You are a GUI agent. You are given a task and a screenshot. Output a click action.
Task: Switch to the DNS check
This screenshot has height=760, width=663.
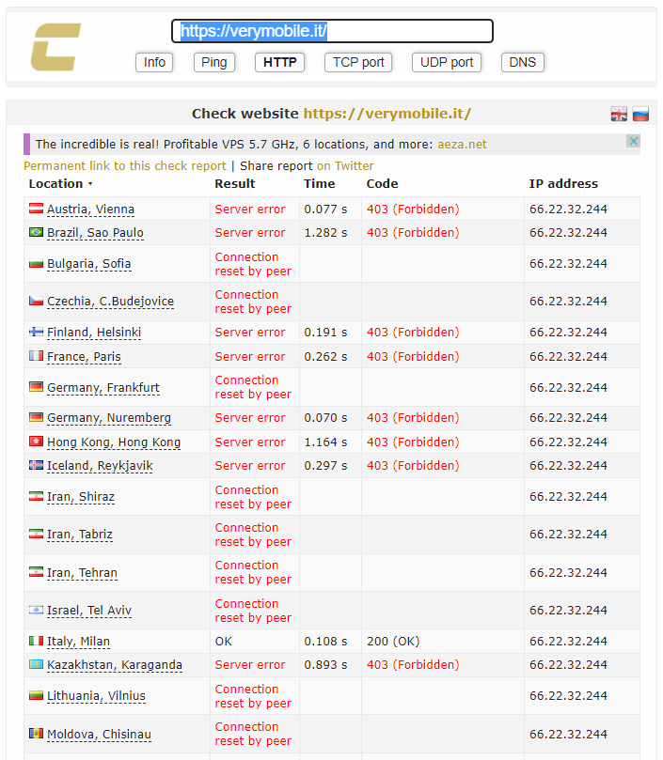(522, 62)
